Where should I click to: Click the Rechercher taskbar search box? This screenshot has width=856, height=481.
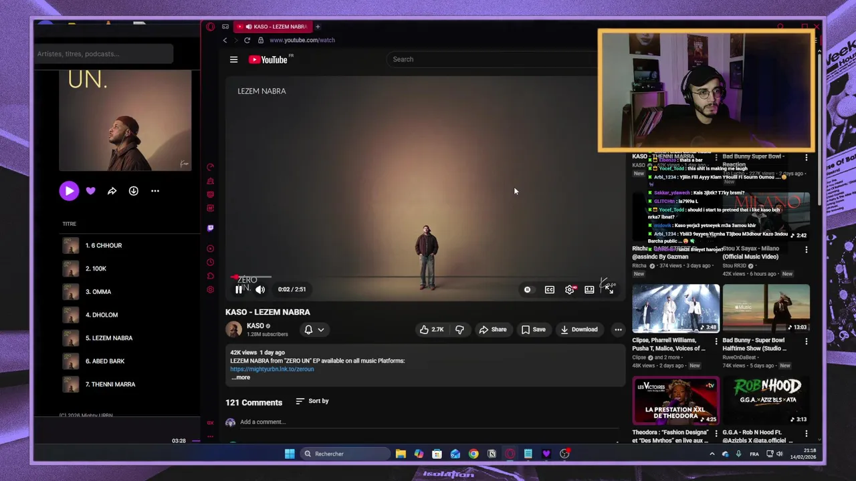(344, 454)
